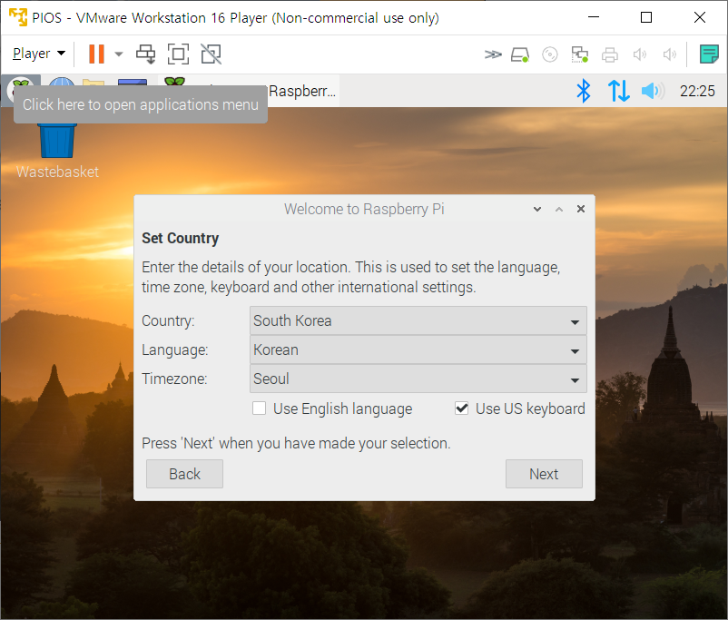728x620 pixels.
Task: Click the green notes icon in VMware toolbar
Action: click(x=709, y=54)
